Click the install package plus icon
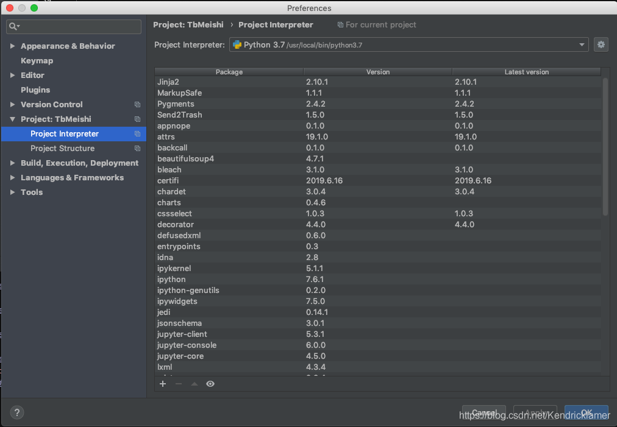This screenshot has width=617, height=427. (163, 384)
